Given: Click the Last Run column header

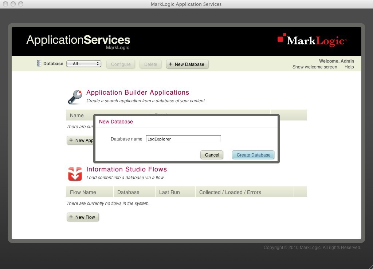Looking at the screenshot, I should pos(175,192).
